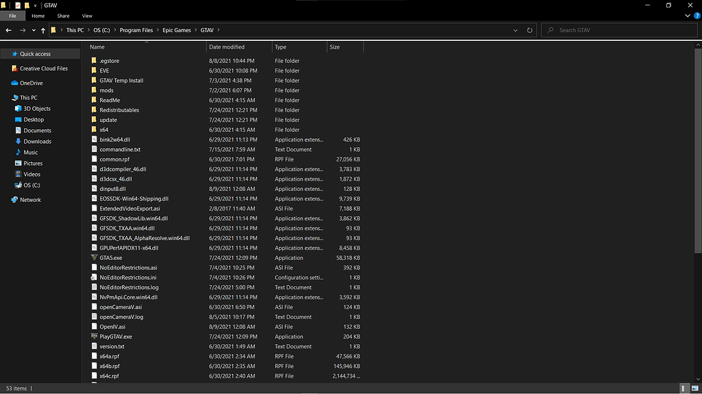Open the Quick Access Toolbar customization dropdown
Viewport: 702px width, 394px height.
tap(35, 5)
